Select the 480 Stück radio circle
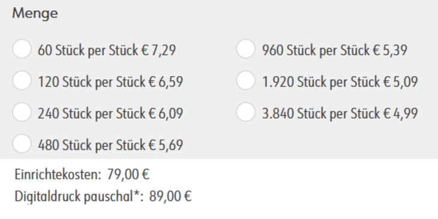 coord(22,143)
